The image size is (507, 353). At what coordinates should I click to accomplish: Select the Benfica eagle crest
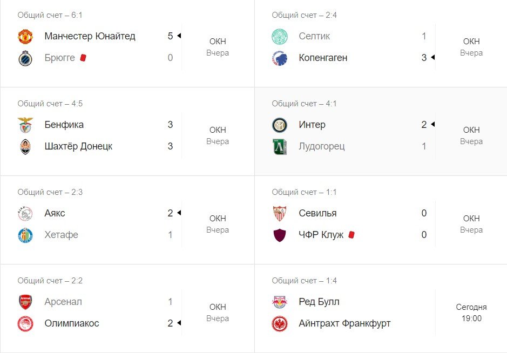(25, 125)
